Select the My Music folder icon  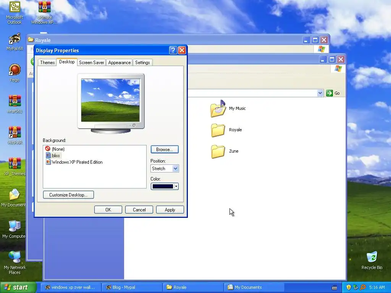coord(218,109)
